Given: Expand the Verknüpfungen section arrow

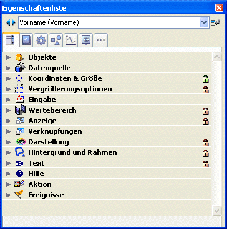Looking at the screenshot, I should click(x=8, y=131).
